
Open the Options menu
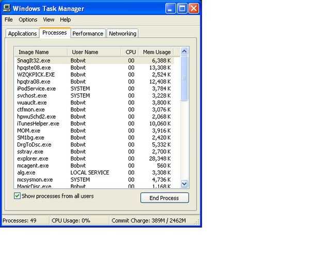point(28,20)
